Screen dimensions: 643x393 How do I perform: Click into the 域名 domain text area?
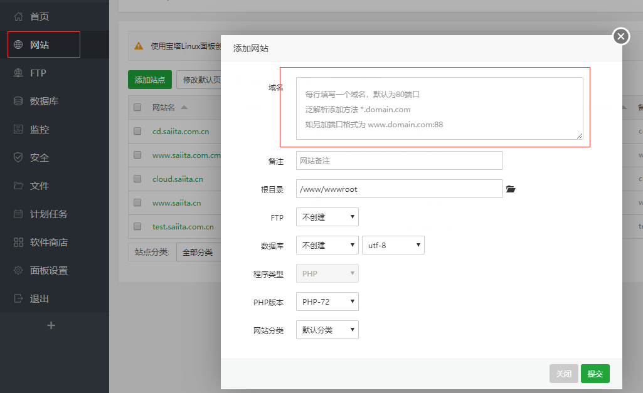click(x=439, y=108)
